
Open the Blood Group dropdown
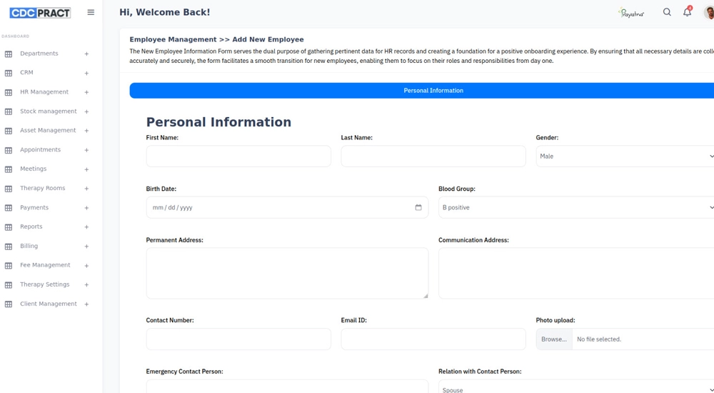pyautogui.click(x=576, y=208)
